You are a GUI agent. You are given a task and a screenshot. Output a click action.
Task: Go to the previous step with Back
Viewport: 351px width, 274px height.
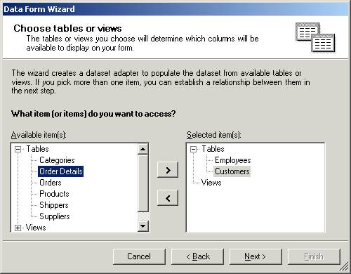[198, 256]
